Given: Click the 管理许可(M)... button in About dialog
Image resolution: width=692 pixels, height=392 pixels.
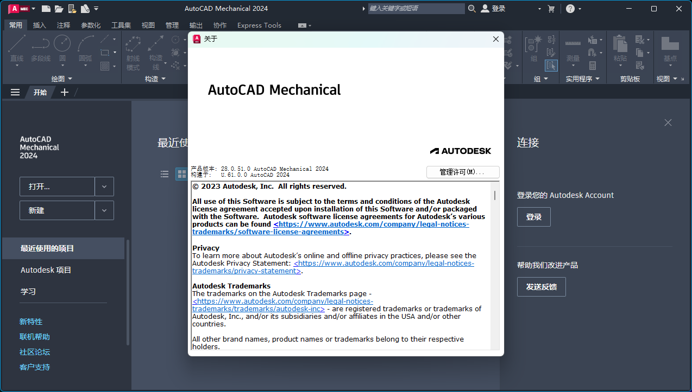Looking at the screenshot, I should (x=463, y=172).
